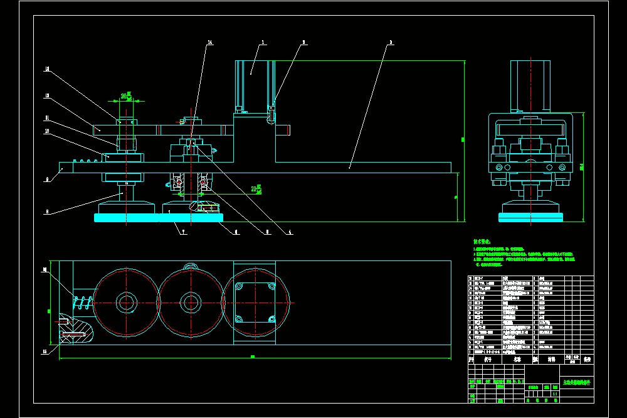Select the solid cyan base pad in side view
The image size is (627, 418).
[530, 217]
